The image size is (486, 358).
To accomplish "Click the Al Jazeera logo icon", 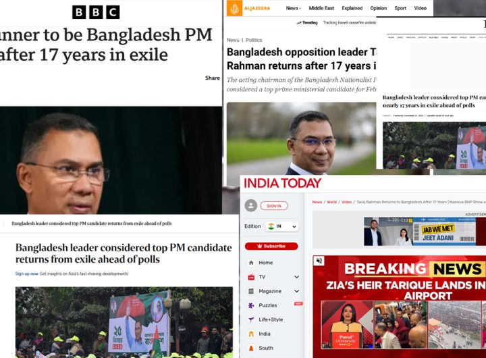I will point(234,8).
